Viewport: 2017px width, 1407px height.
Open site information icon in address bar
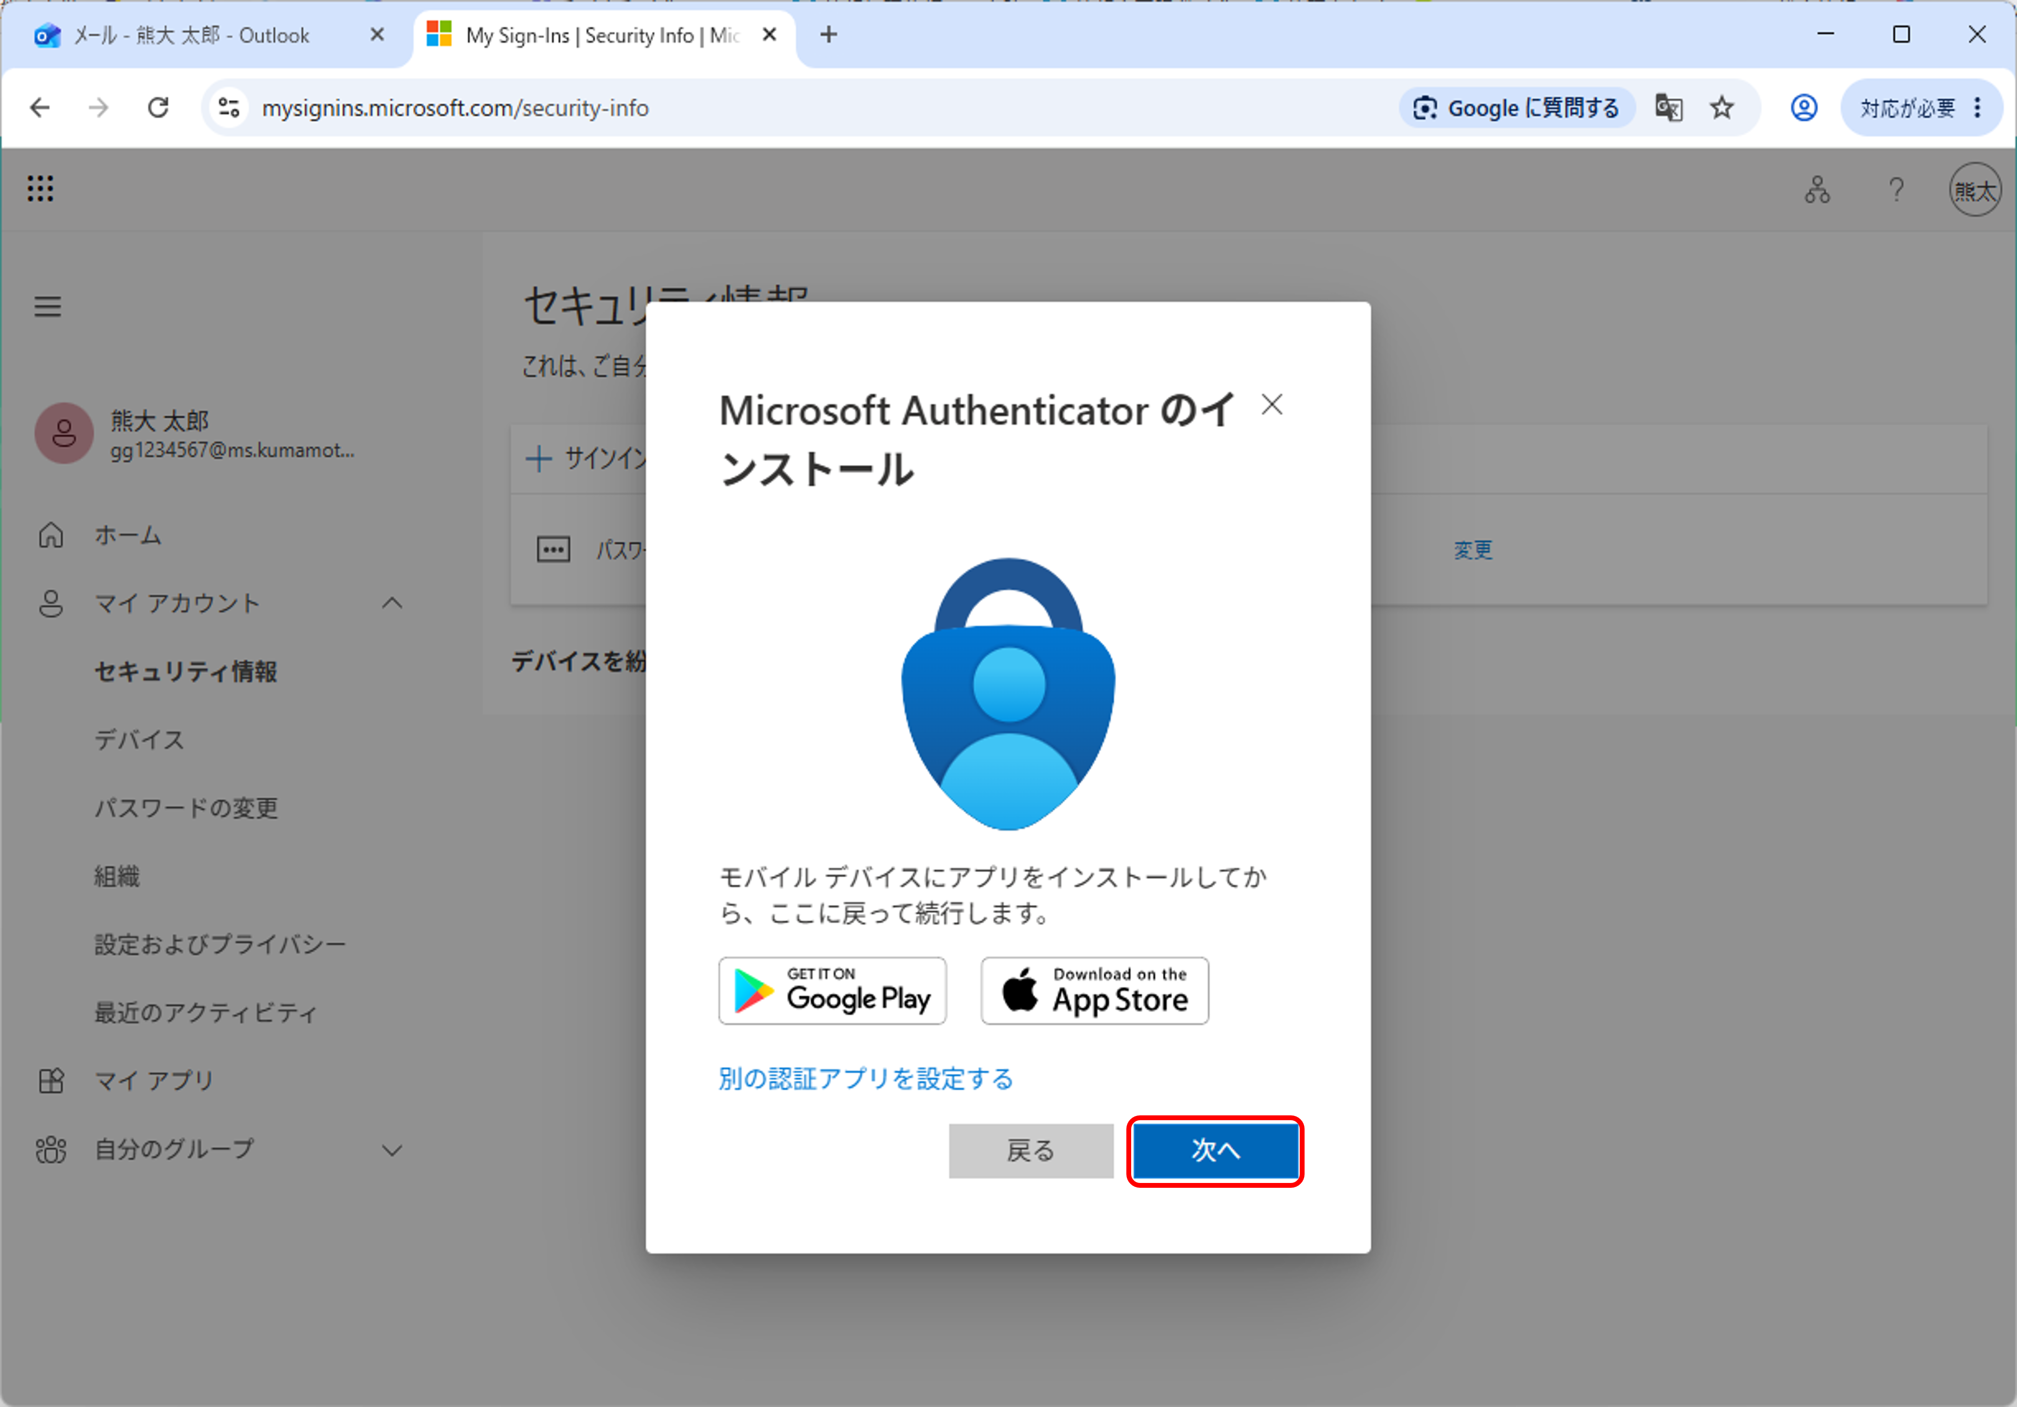229,108
